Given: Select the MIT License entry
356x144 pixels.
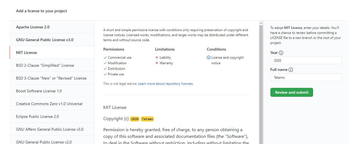Looking at the screenshot, I should (26, 53).
